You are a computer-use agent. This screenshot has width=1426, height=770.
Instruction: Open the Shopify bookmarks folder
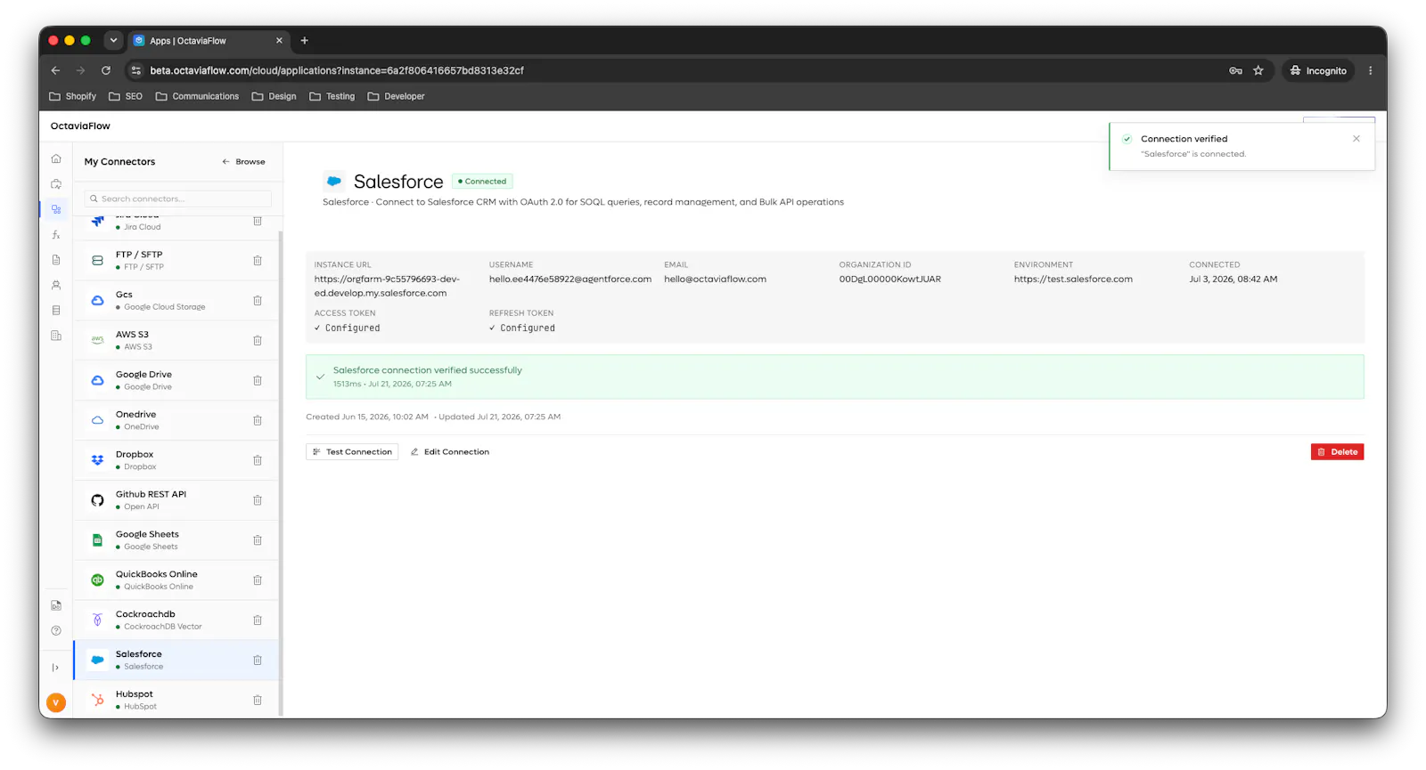click(72, 96)
